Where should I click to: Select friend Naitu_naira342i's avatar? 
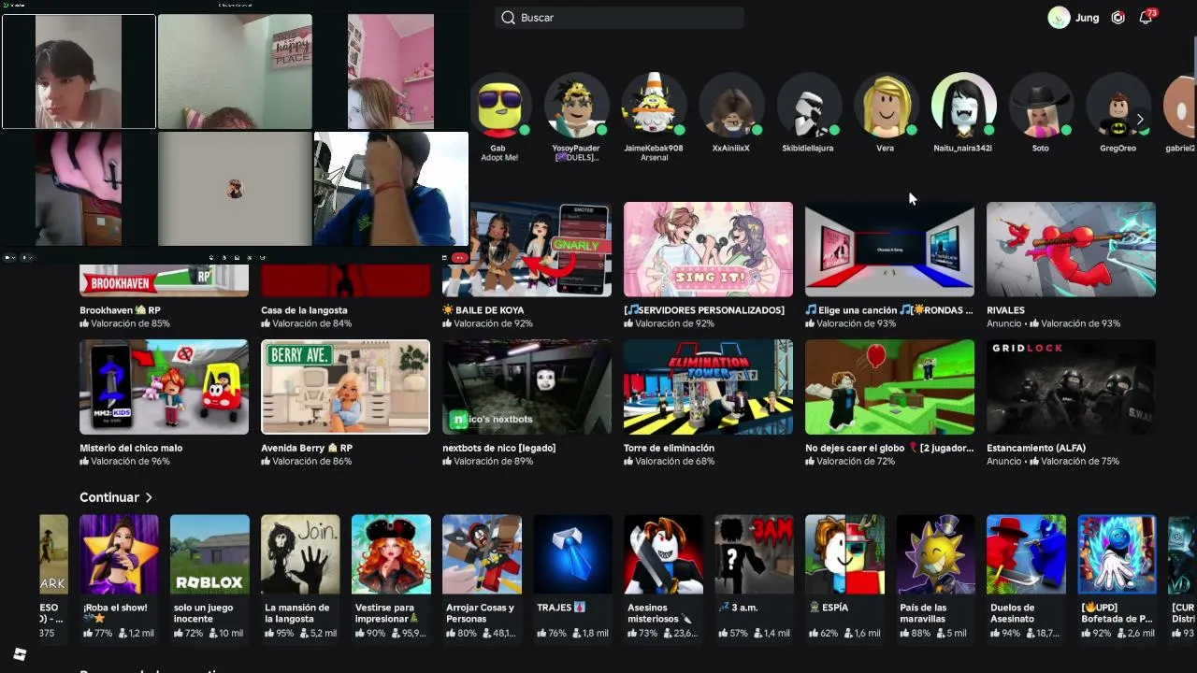[963, 105]
